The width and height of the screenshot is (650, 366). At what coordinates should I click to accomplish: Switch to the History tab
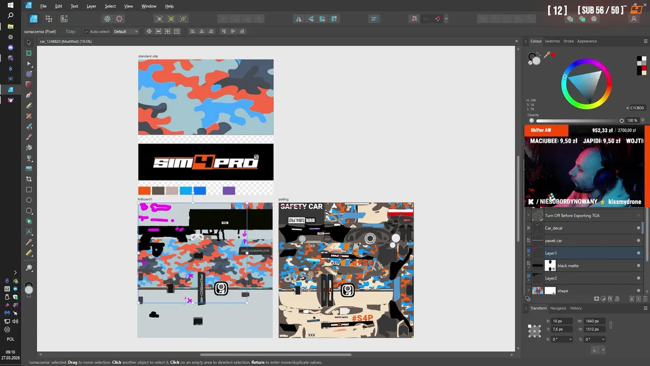(575, 308)
